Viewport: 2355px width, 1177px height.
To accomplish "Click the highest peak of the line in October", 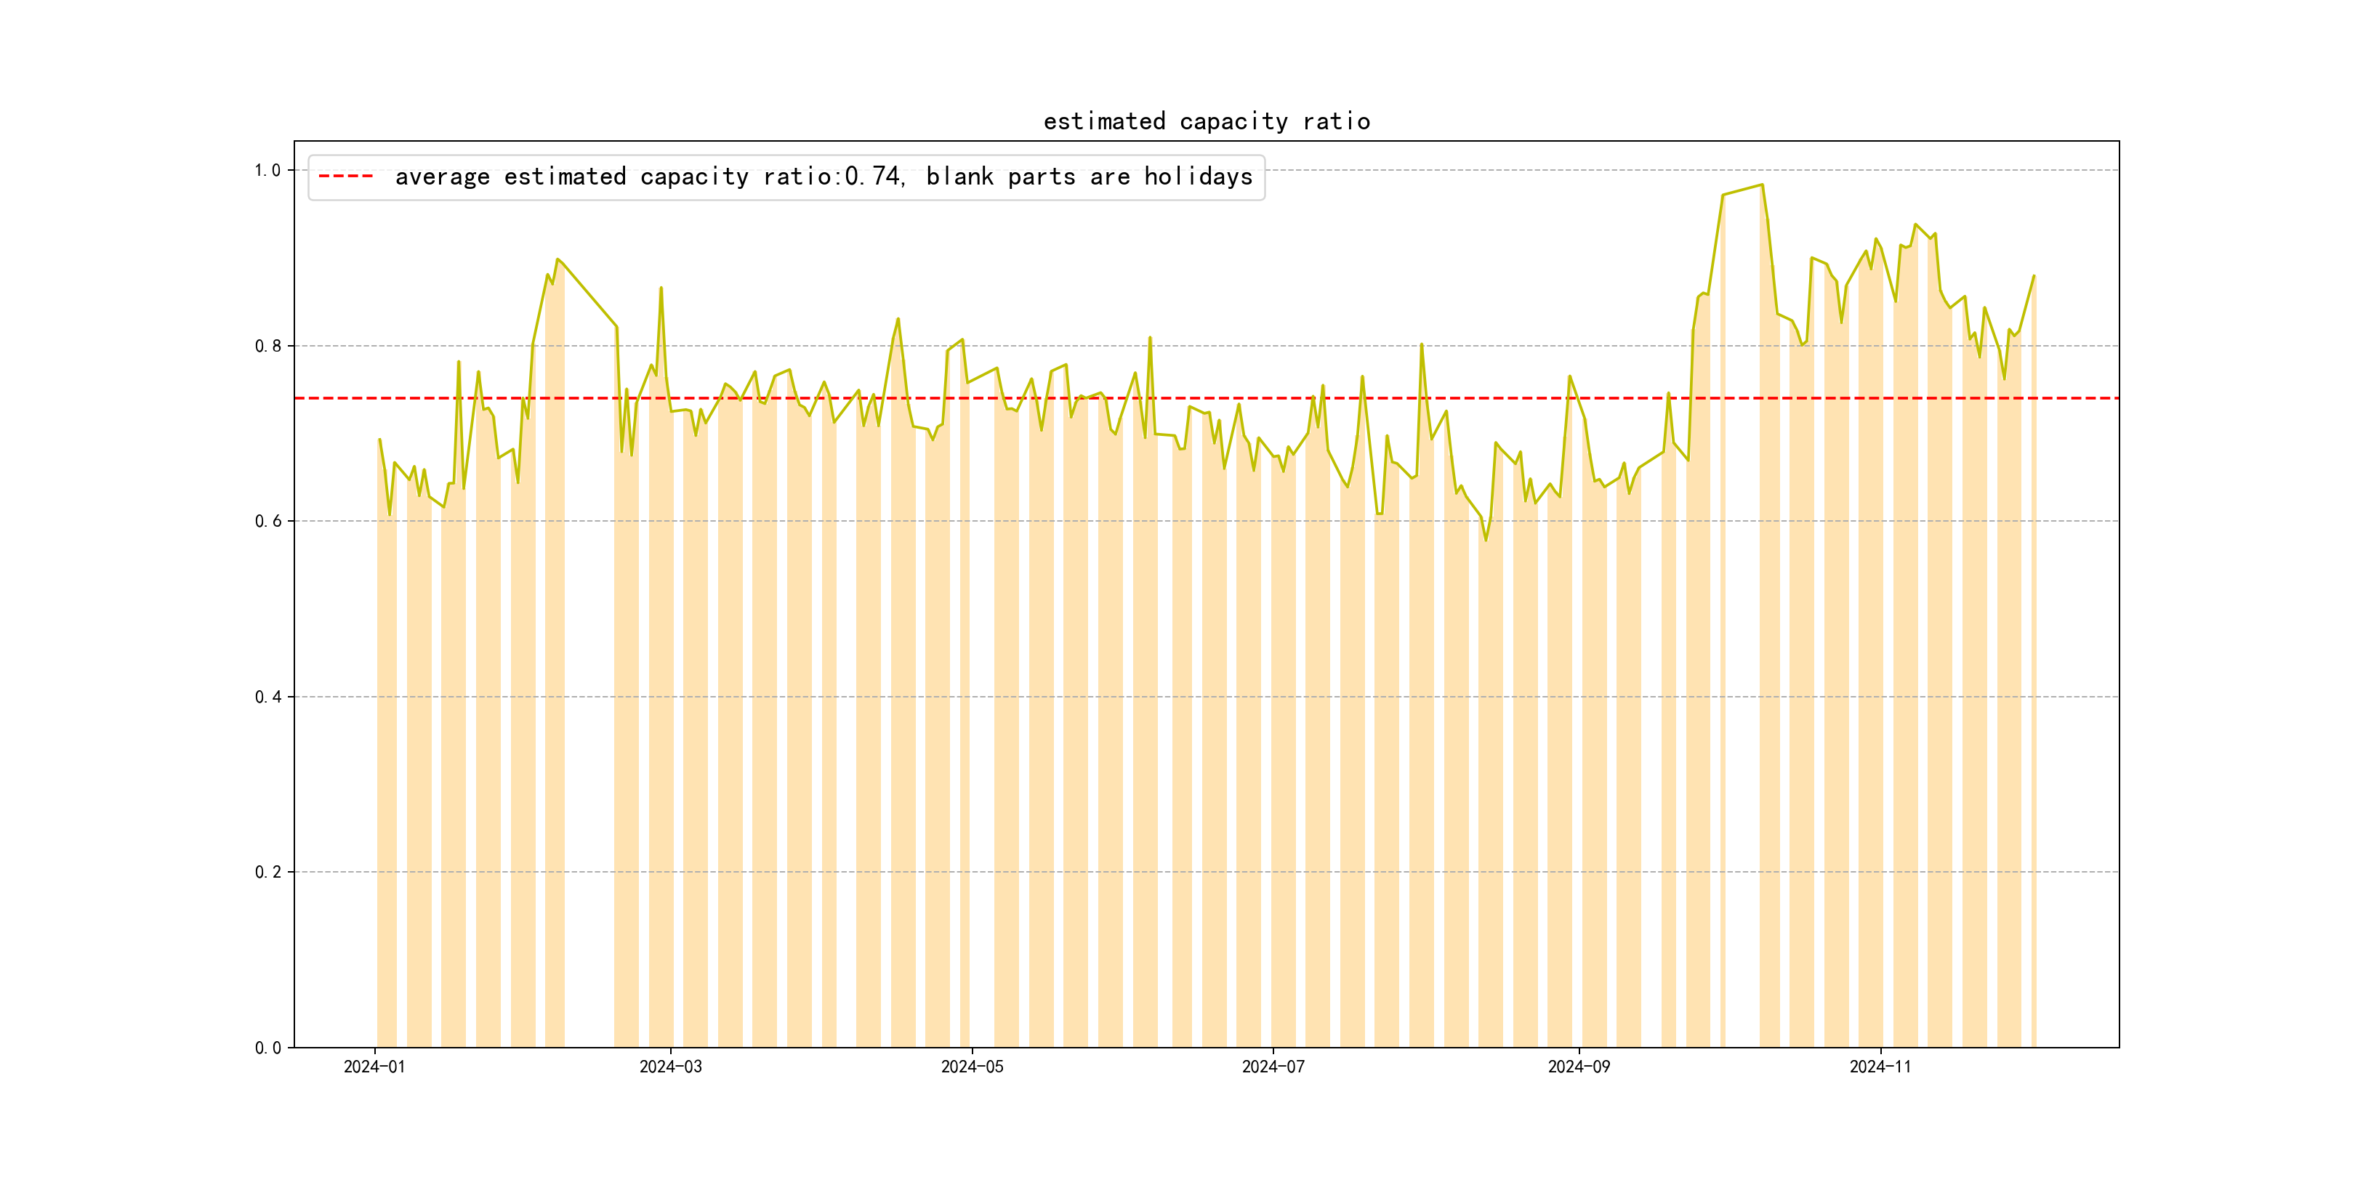I will pos(1762,185).
